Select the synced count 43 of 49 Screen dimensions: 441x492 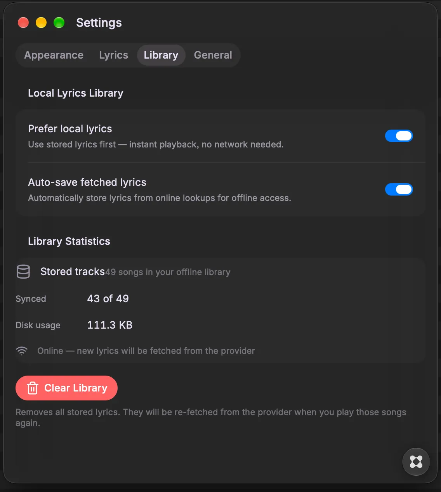coord(108,299)
